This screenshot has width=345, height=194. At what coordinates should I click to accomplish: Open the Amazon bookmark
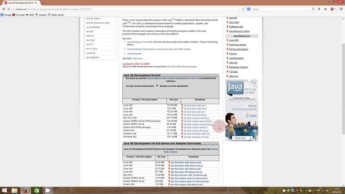41,15
